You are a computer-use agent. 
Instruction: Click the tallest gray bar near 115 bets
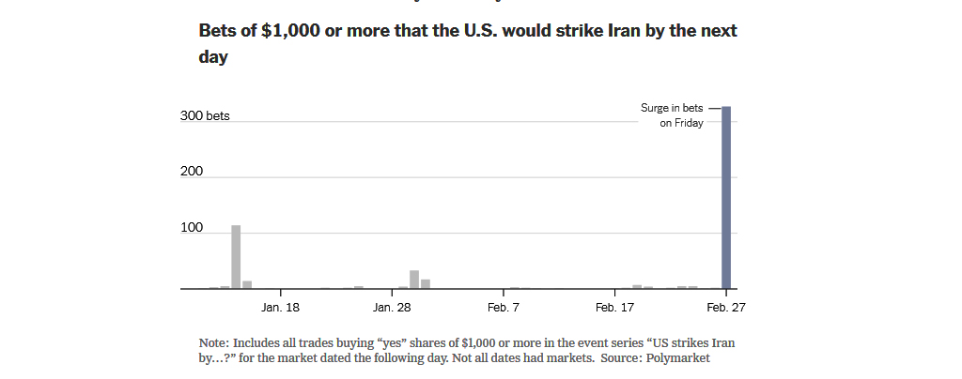tap(236, 256)
